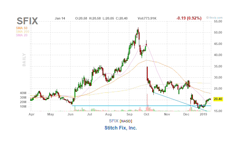
Task: Click the high price H:20.58
Action: tap(95, 18)
